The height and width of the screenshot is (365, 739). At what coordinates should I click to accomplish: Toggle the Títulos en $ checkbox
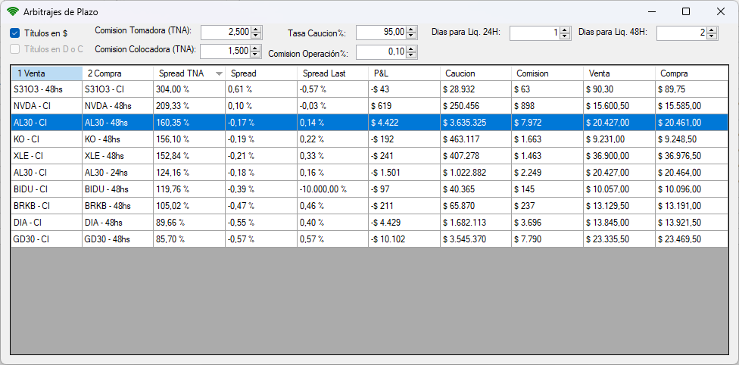tap(14, 33)
